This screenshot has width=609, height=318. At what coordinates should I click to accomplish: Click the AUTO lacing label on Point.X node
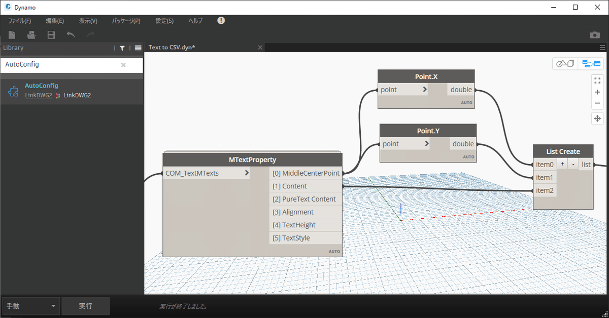[x=467, y=103]
